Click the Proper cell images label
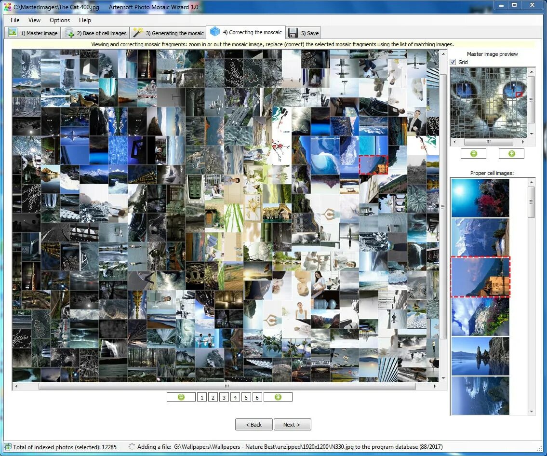The width and height of the screenshot is (547, 456). (x=492, y=173)
